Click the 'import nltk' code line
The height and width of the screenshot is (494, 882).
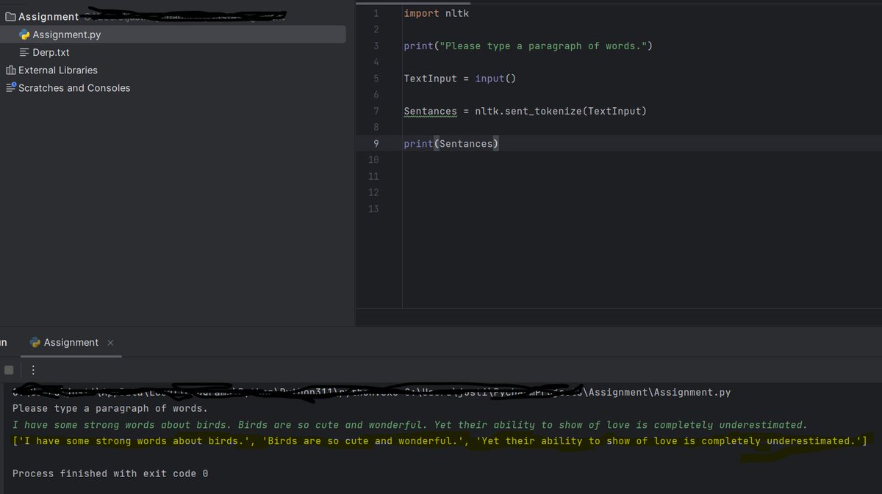437,13
